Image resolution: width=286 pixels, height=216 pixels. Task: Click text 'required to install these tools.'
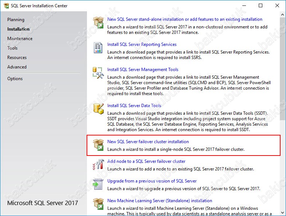click(135, 94)
